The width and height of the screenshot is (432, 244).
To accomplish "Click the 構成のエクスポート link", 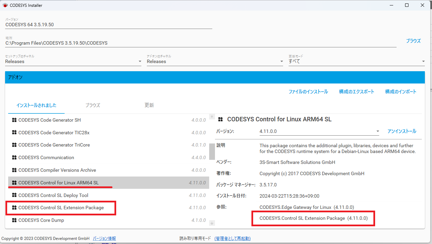I will (356, 91).
